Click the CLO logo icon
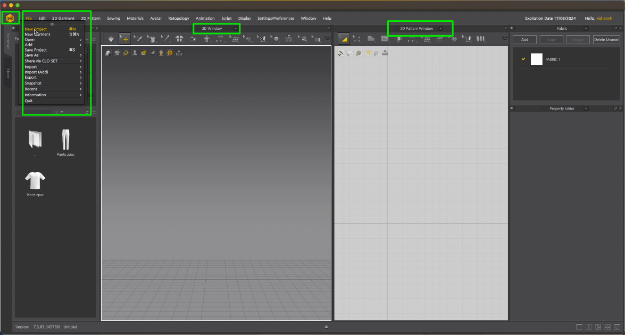 10,18
